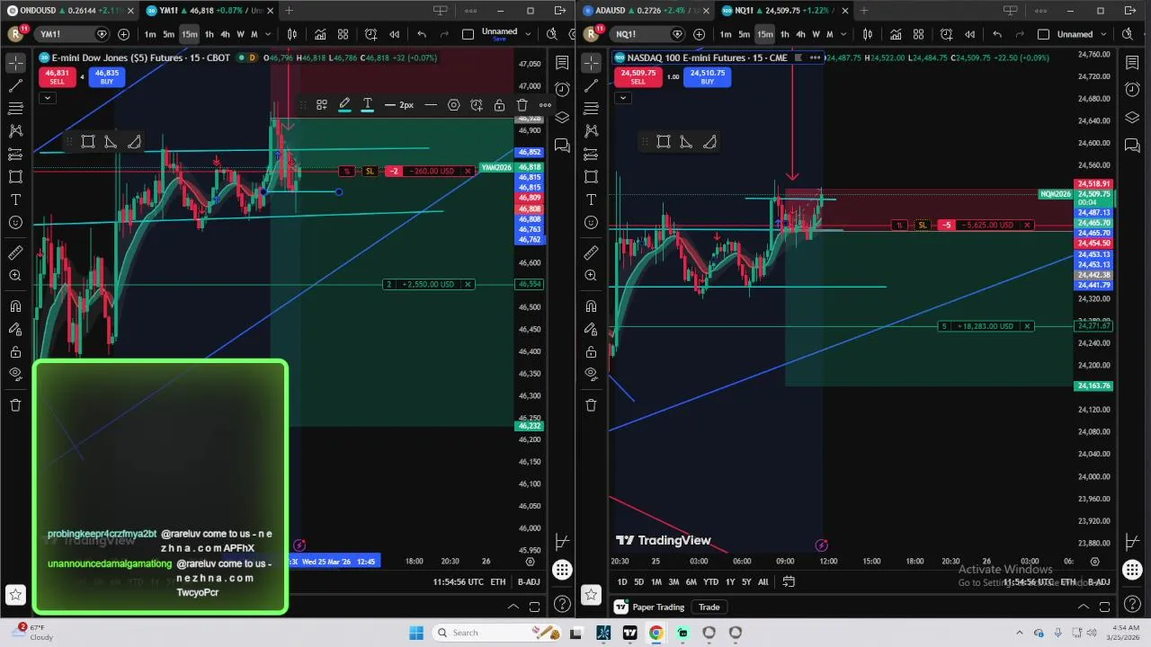Viewport: 1151px width, 647px height.
Task: Select the YTD range in NQ1! bottom bar
Action: (x=710, y=582)
